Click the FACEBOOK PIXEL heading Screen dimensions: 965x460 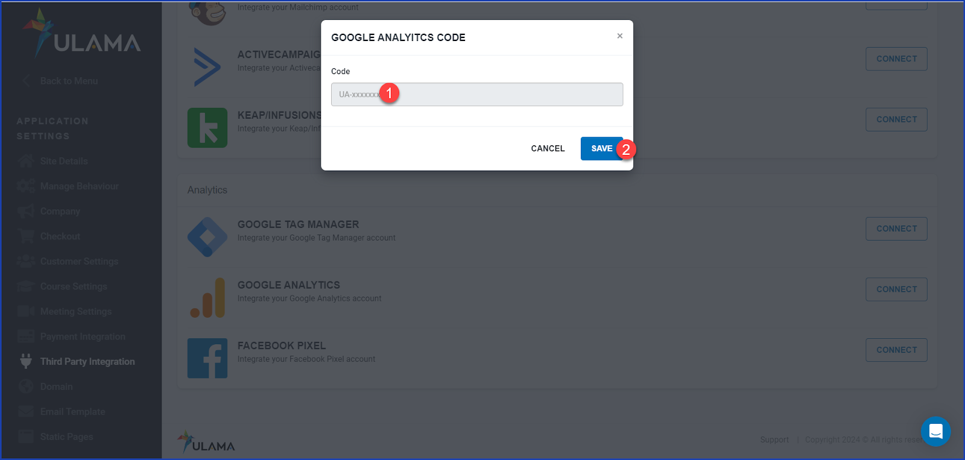pos(281,345)
